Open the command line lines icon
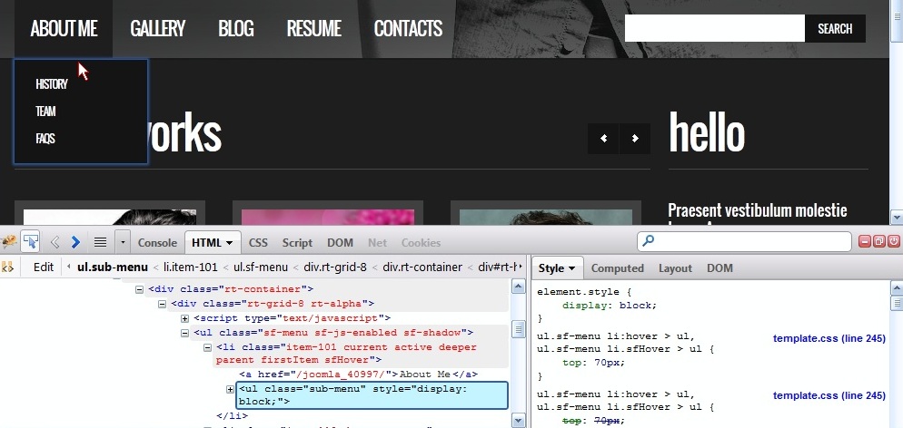The width and height of the screenshot is (903, 428). (x=100, y=241)
